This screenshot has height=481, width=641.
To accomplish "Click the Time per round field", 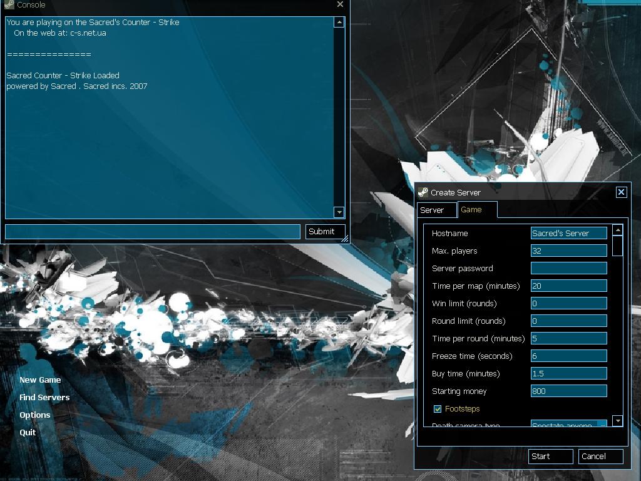I will coord(568,338).
